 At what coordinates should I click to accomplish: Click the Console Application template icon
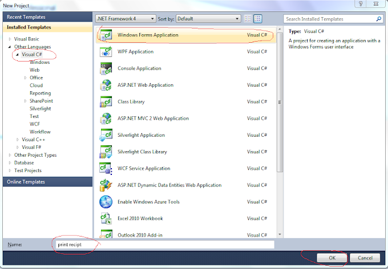point(106,68)
